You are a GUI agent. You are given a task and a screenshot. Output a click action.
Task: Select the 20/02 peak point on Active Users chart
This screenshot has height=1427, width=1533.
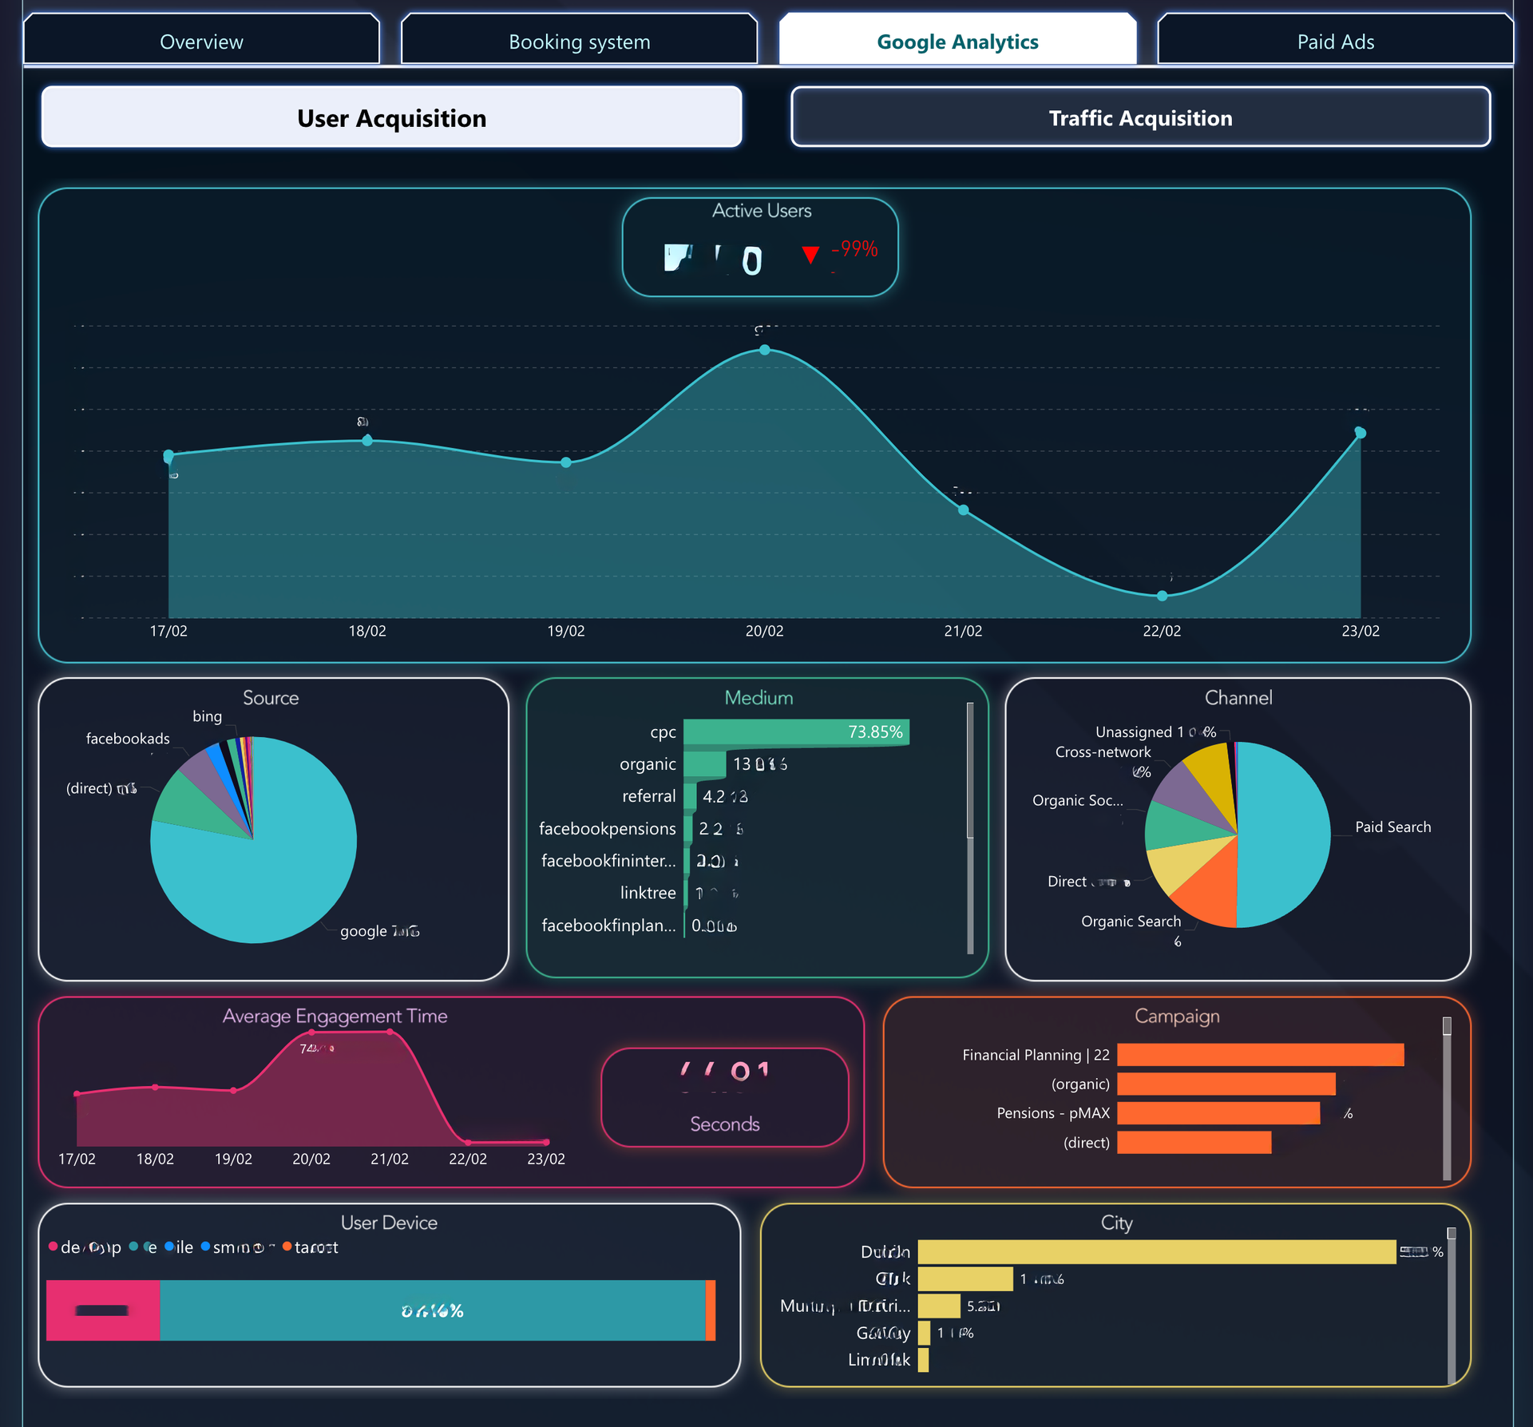[x=765, y=350]
